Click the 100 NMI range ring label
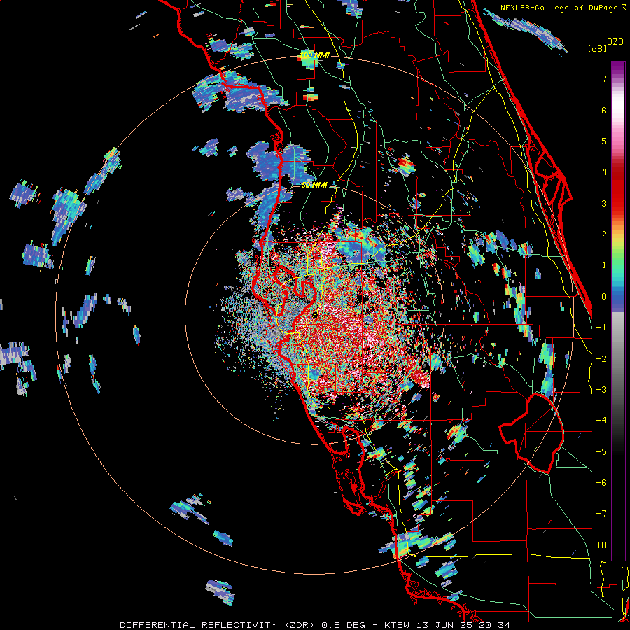The image size is (630, 630). [314, 55]
